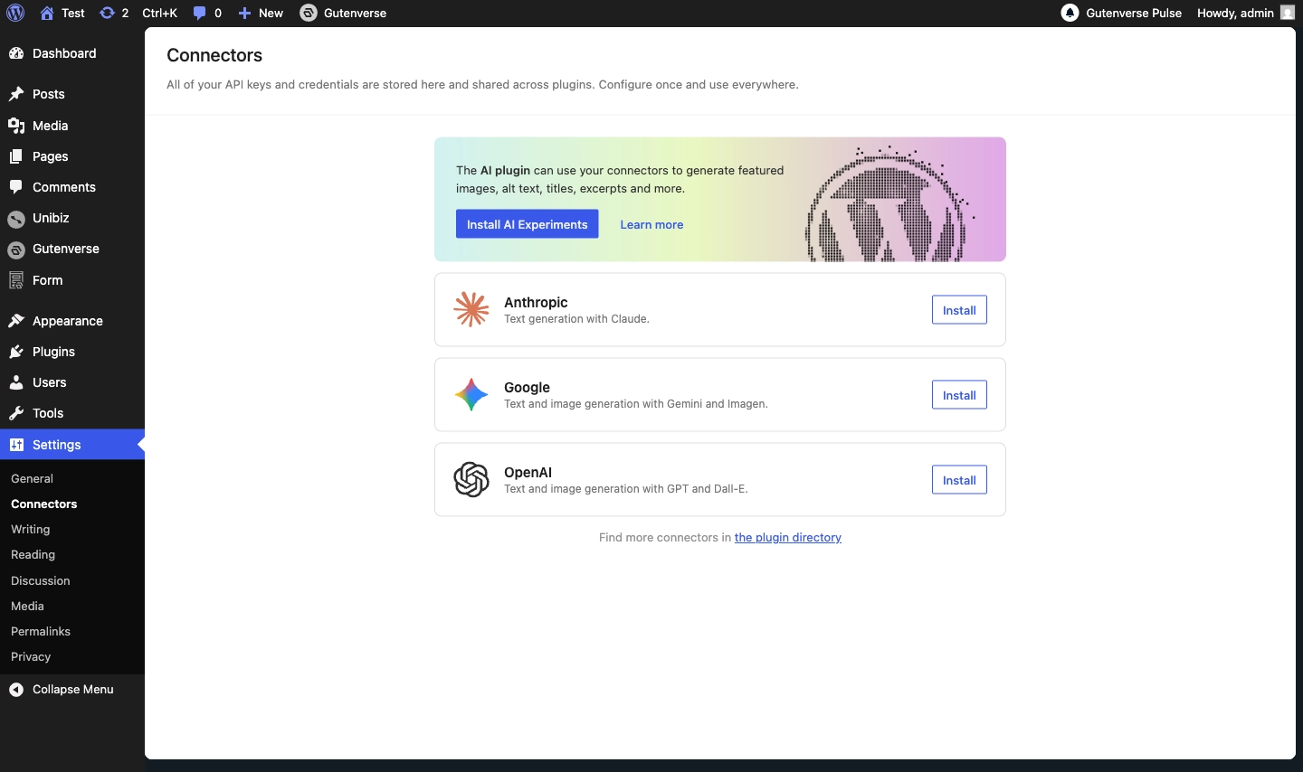Click the Users icon in sidebar
Screen dimensions: 1303x772
pyautogui.click(x=16, y=382)
